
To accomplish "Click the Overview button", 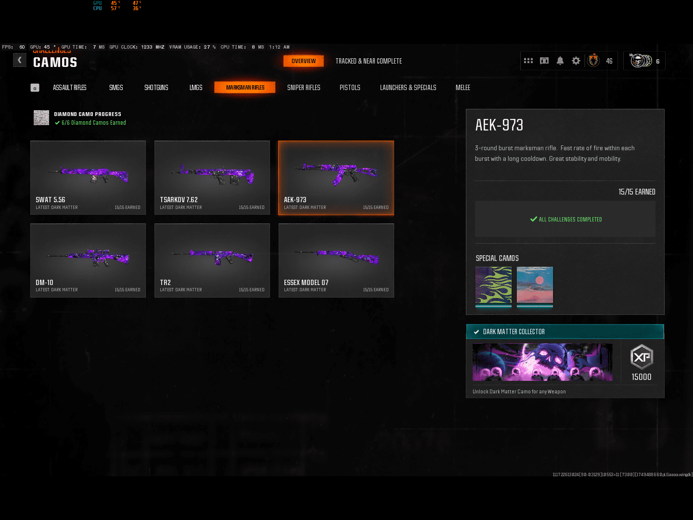I will 304,61.
